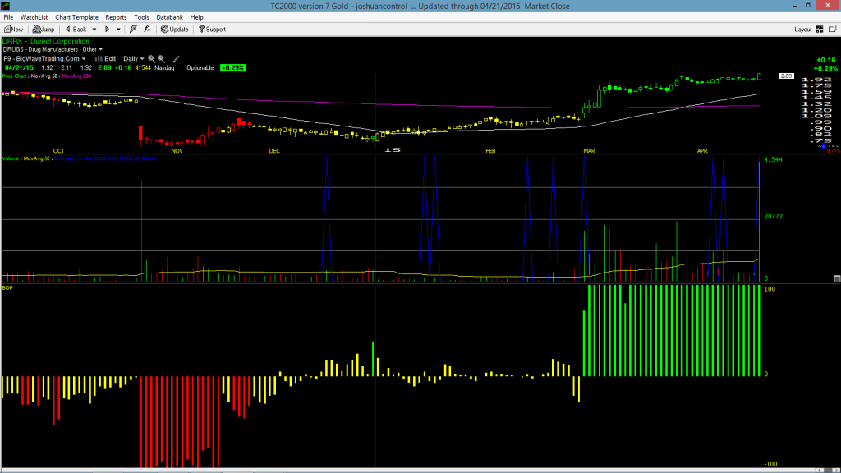Open the Tools menu
The width and height of the screenshot is (841, 473).
[x=141, y=17]
